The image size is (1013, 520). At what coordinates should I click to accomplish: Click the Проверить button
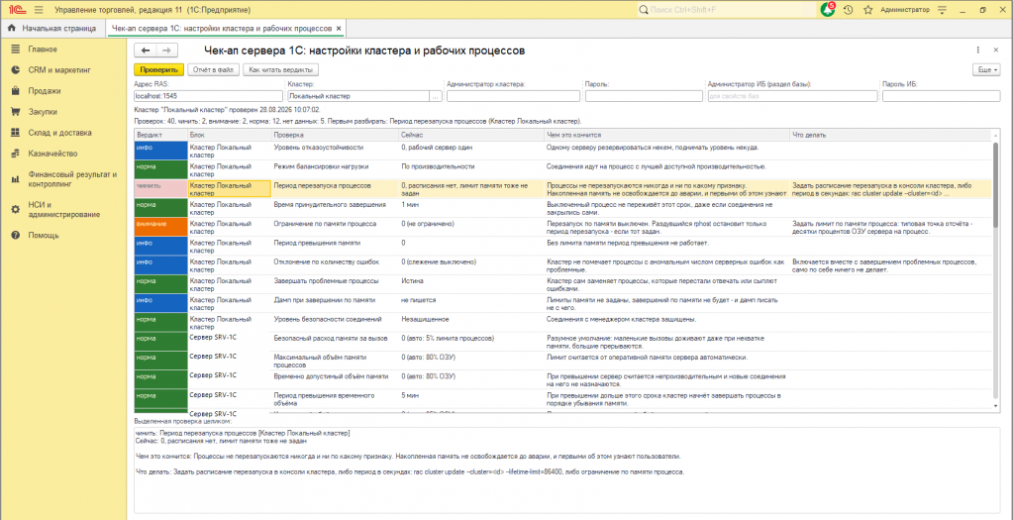click(x=158, y=69)
